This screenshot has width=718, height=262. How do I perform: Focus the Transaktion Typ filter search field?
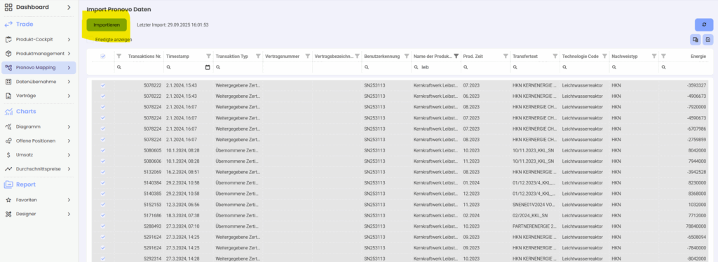tap(238, 67)
